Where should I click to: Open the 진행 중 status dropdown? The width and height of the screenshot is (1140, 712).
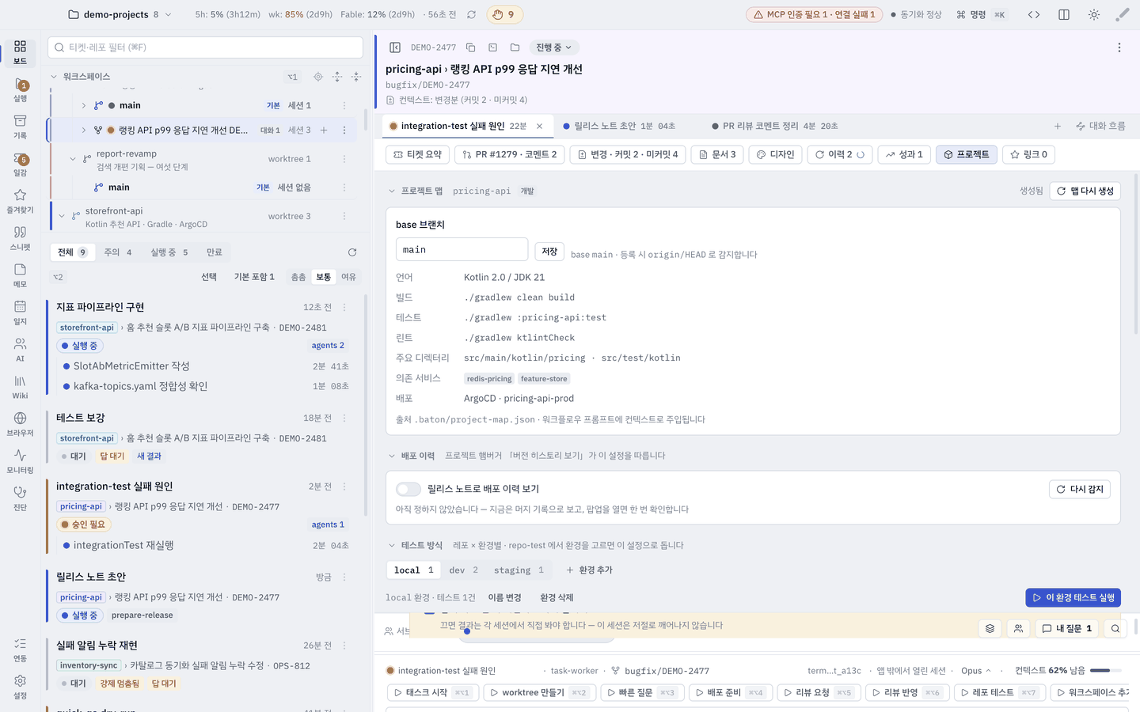click(x=553, y=47)
